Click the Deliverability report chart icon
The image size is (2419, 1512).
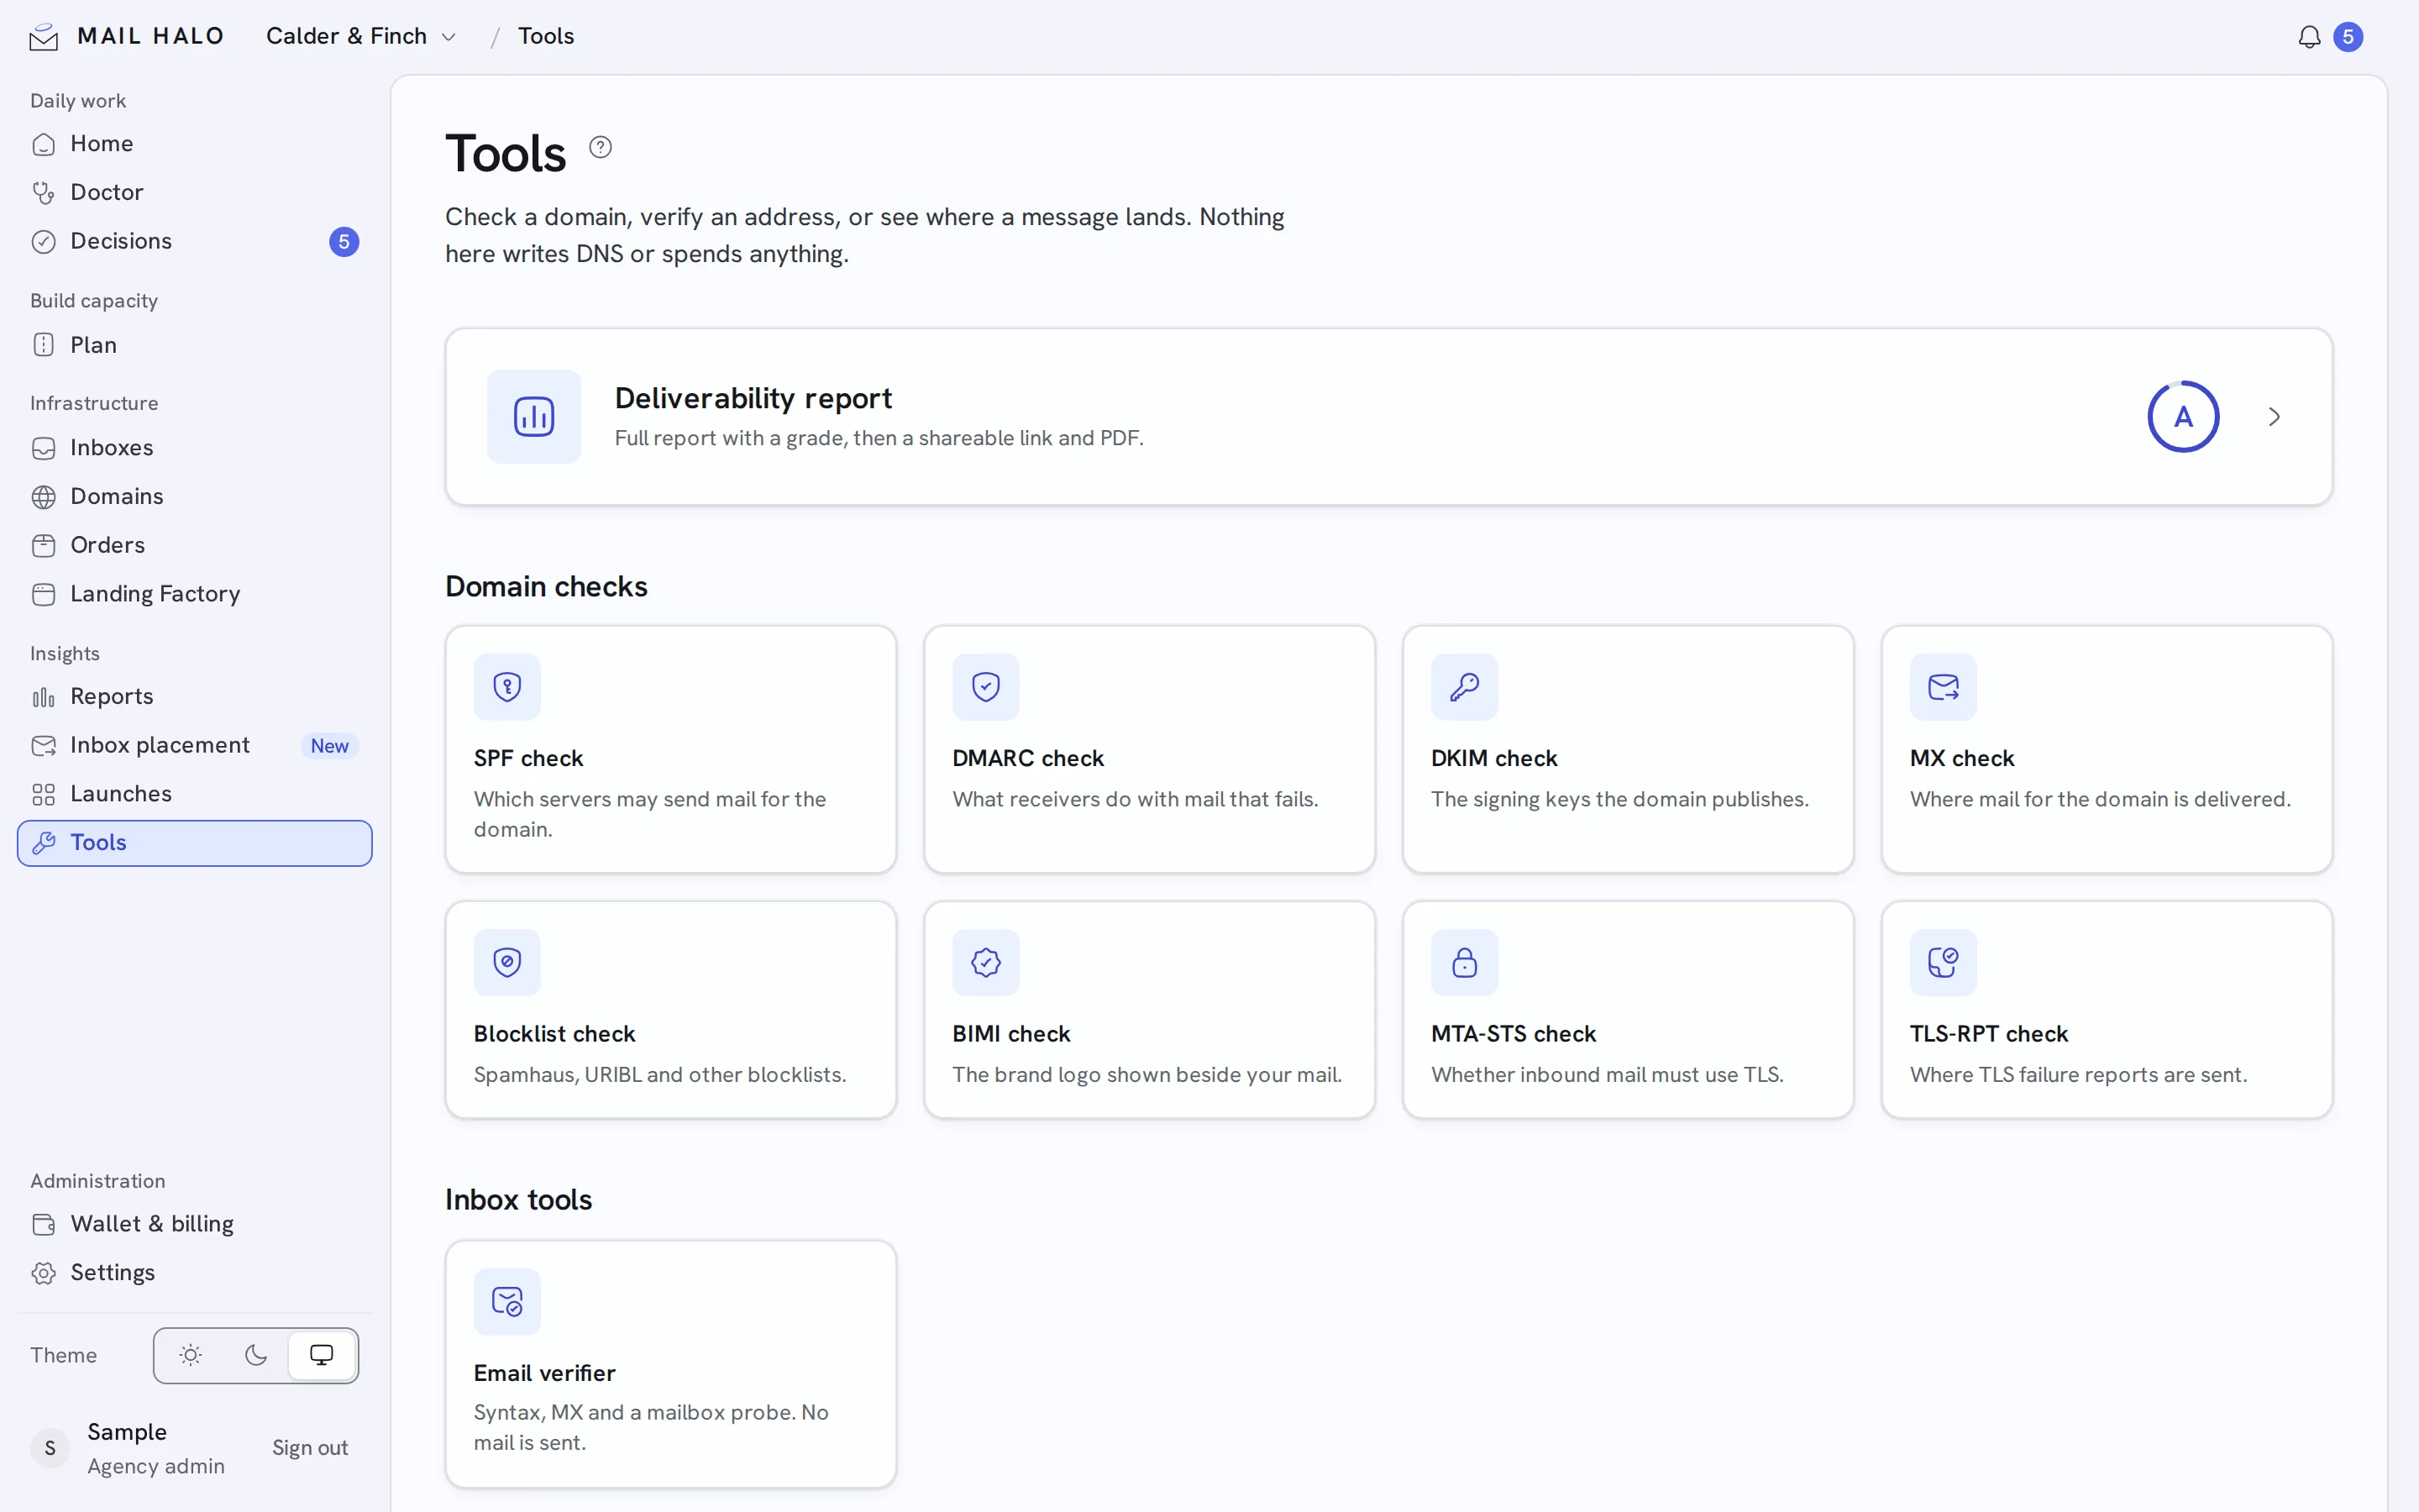pyautogui.click(x=534, y=417)
